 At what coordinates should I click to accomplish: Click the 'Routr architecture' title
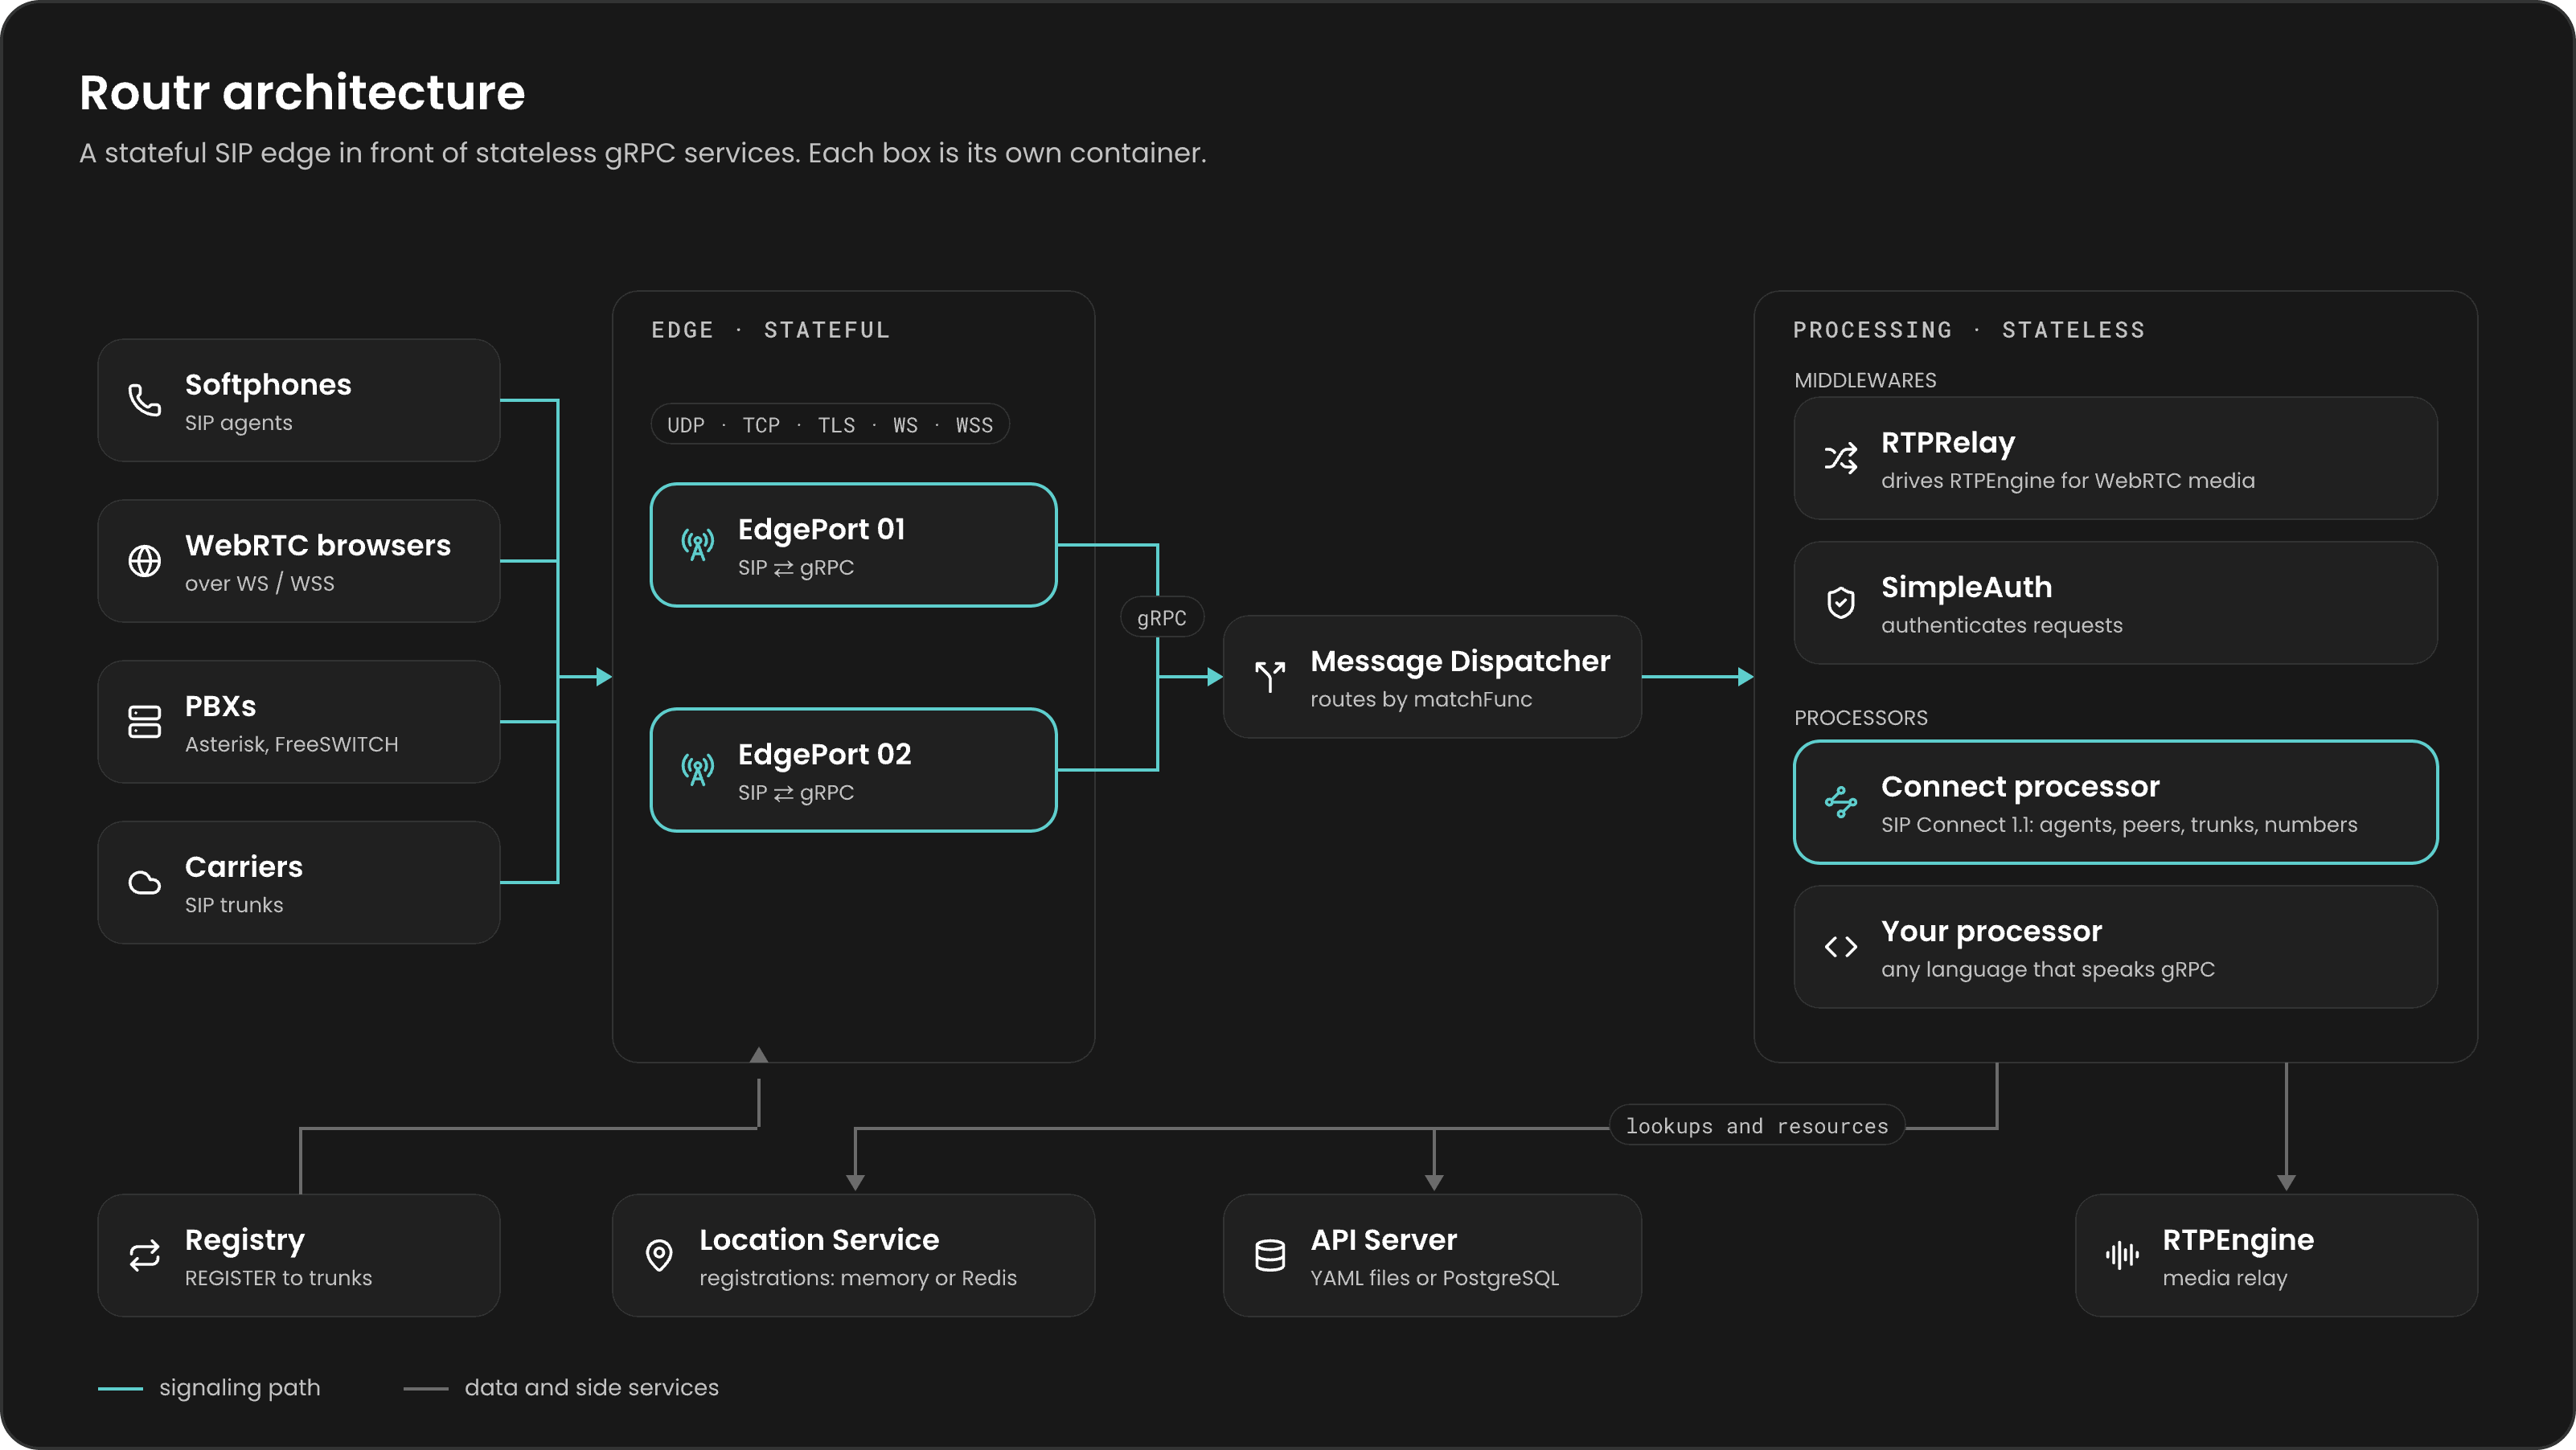point(302,92)
